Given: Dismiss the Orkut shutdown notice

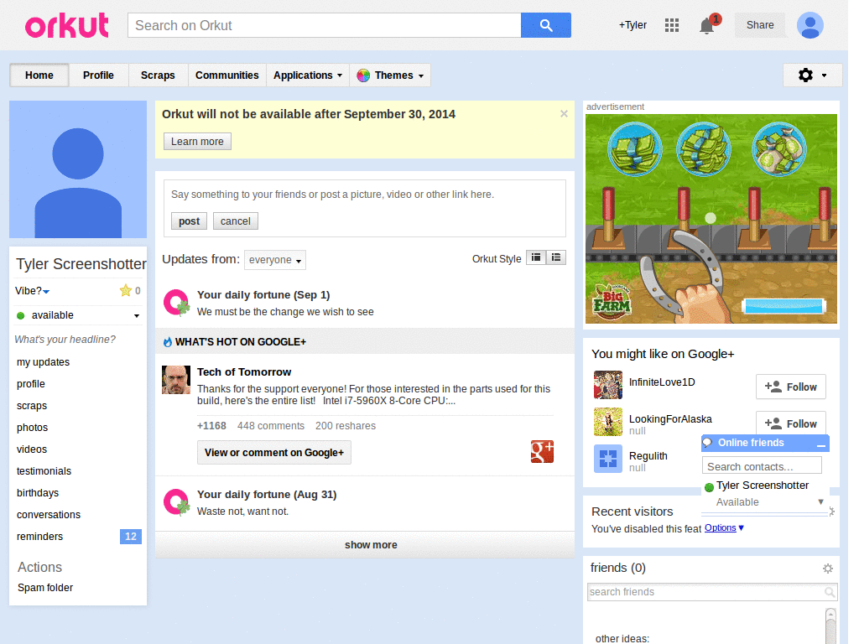Looking at the screenshot, I should pyautogui.click(x=564, y=114).
